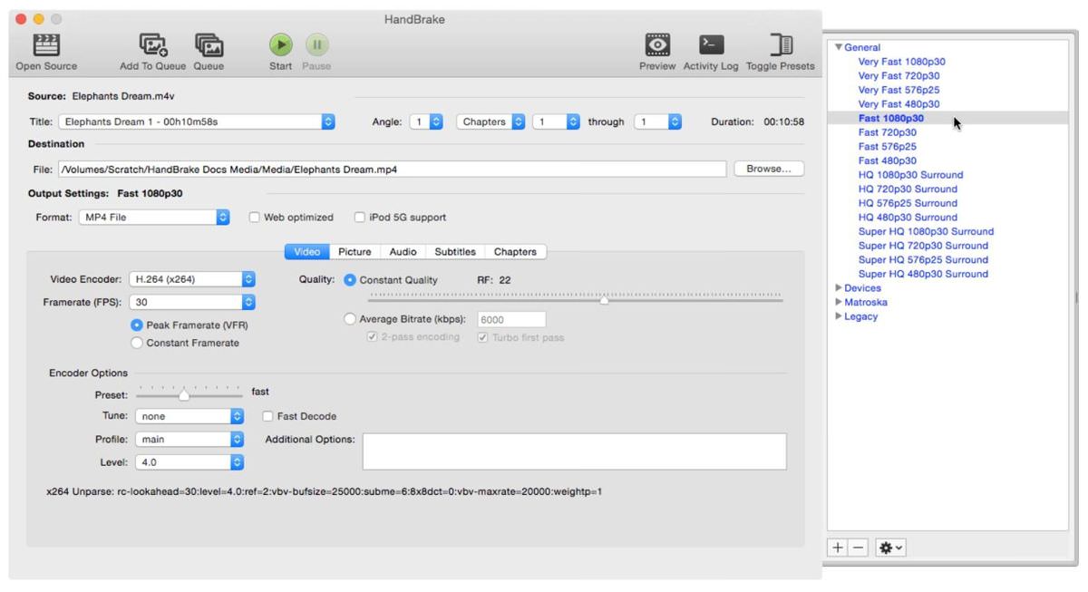Select Constant Quality radio button
Image resolution: width=1088 pixels, height=592 pixels.
tap(350, 280)
